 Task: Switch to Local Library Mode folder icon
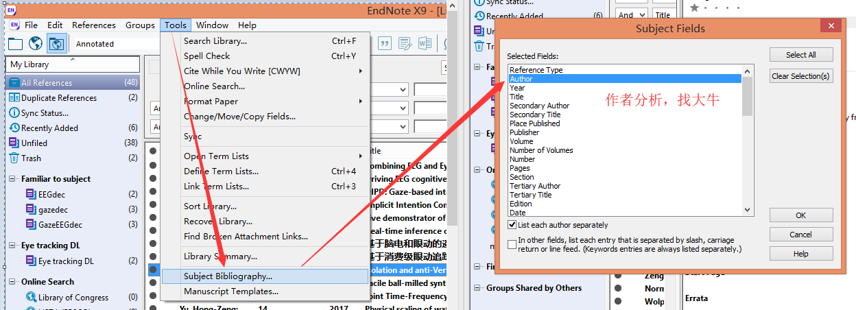(15, 44)
